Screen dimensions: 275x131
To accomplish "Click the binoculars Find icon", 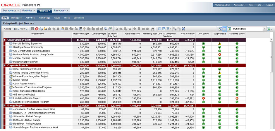I will [152, 29].
